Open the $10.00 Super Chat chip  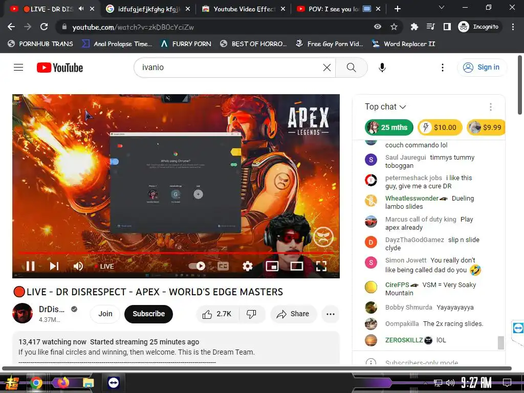[440, 127]
